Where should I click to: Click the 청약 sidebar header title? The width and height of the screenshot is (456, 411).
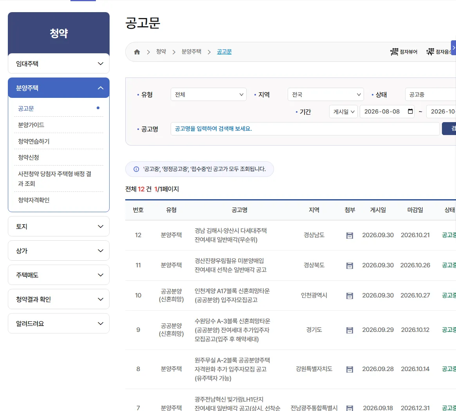59,33
